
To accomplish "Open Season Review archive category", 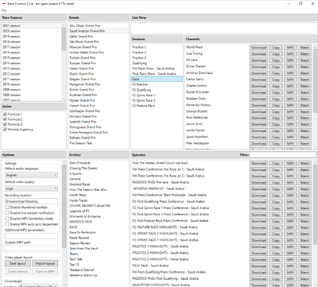I will 79,243.
